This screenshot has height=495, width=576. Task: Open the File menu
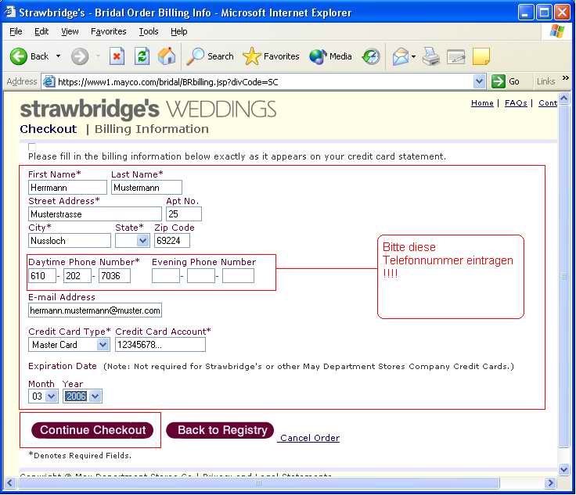16,31
